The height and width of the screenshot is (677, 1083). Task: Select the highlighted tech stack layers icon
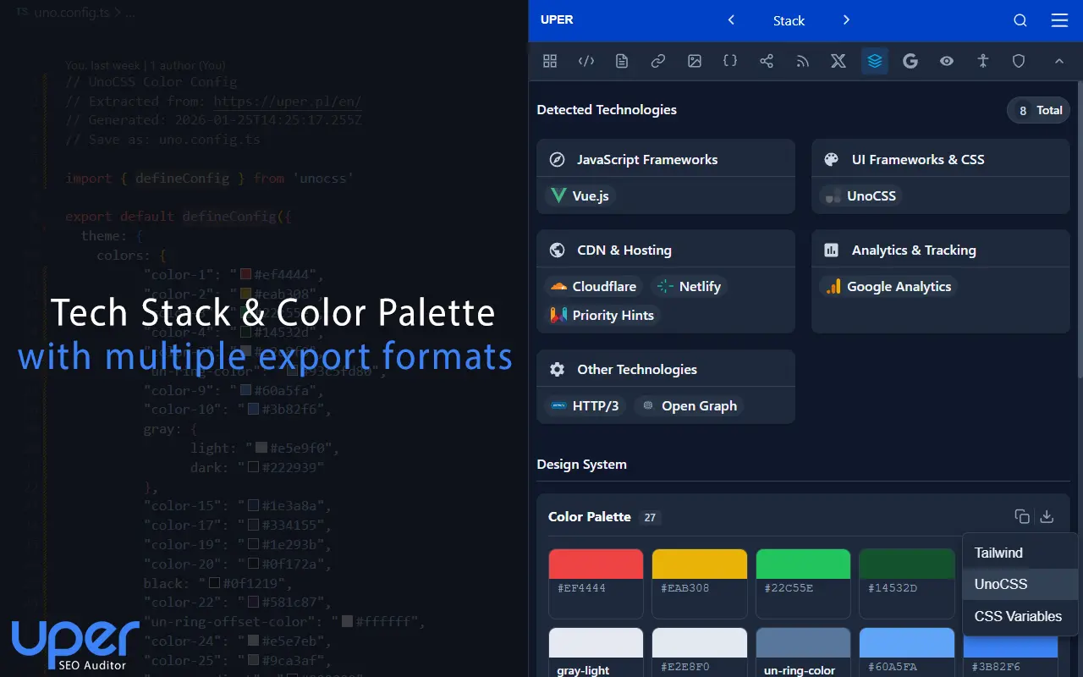(874, 61)
